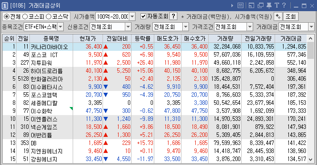Image resolution: width=317 pixels, height=165 pixels.
Task: Click the blue down arrow in 강원에너지 row
Action: pos(106,159)
